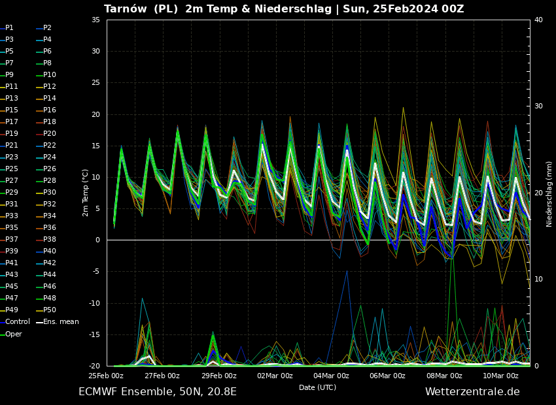Click the "02Mar 00z" date tick label
Viewport: 556px width, 405px height.
point(275,376)
